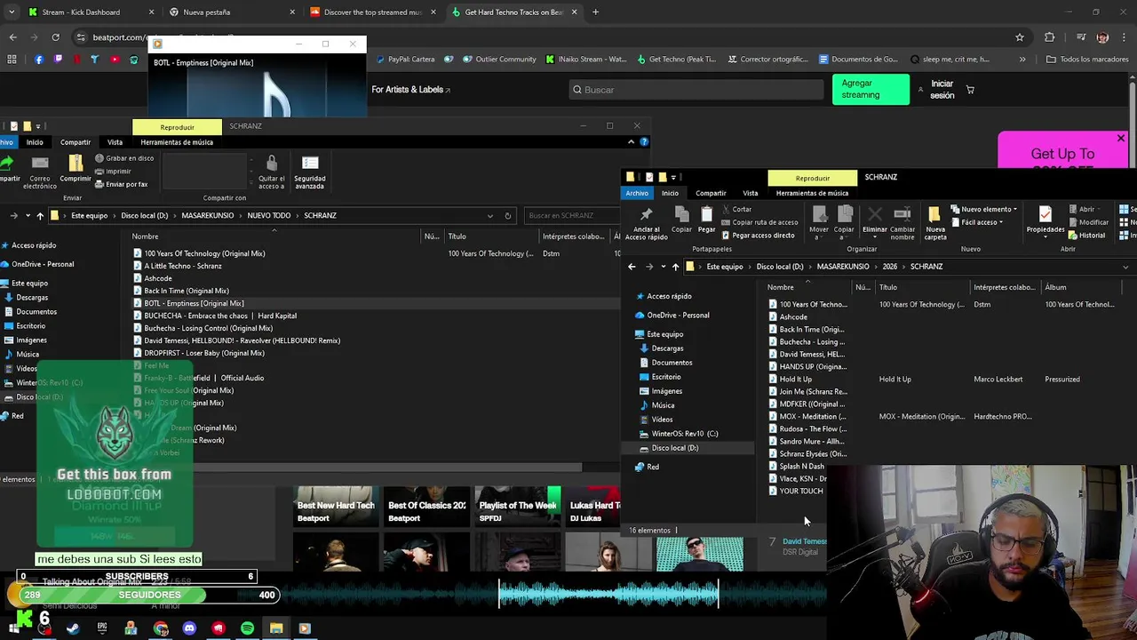
Task: Click refresh icon in left Explorer address bar
Action: pos(507,215)
